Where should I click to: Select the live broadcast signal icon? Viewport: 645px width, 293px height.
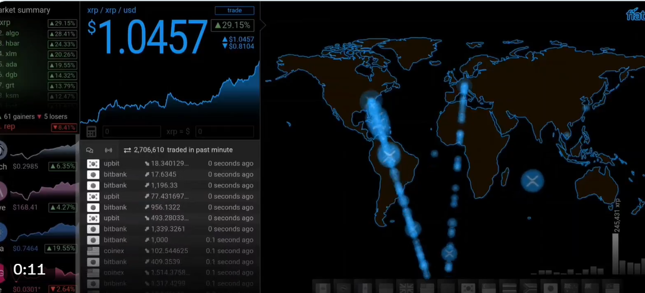[109, 150]
